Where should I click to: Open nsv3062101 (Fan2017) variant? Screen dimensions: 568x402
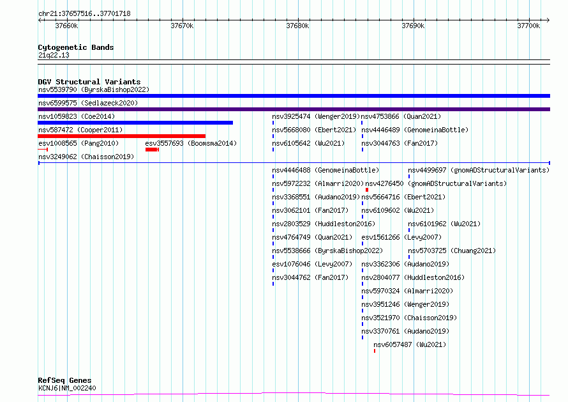(310, 210)
